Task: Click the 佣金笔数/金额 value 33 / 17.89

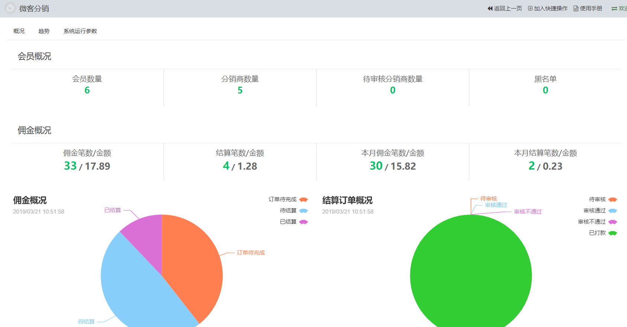Action: coord(87,166)
